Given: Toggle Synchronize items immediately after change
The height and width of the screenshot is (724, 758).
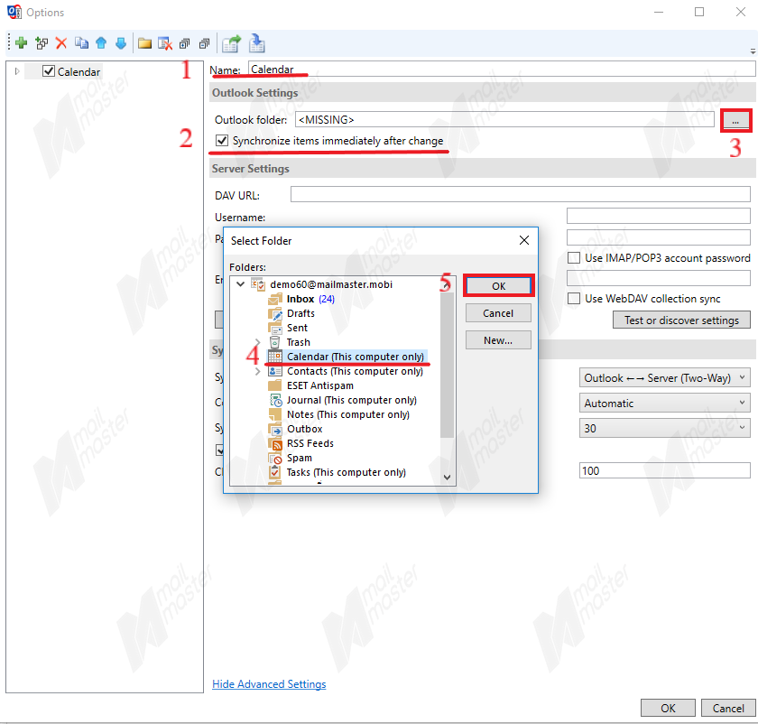Looking at the screenshot, I should 222,141.
